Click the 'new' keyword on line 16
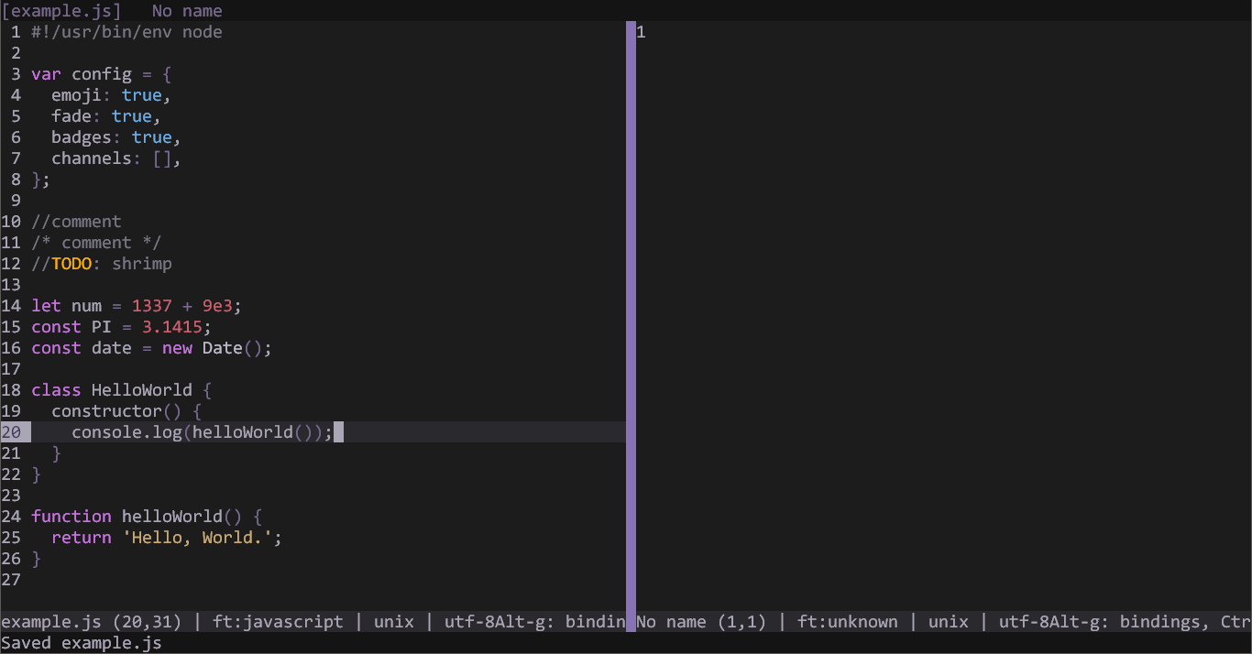The height and width of the screenshot is (654, 1252). click(x=177, y=348)
